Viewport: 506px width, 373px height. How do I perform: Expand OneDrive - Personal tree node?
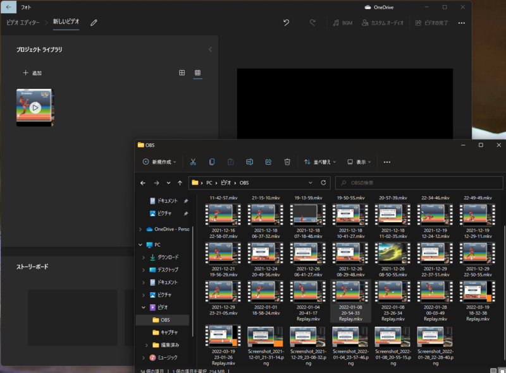pos(140,229)
